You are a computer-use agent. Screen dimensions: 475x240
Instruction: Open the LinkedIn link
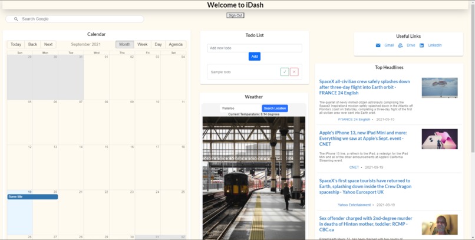click(435, 45)
